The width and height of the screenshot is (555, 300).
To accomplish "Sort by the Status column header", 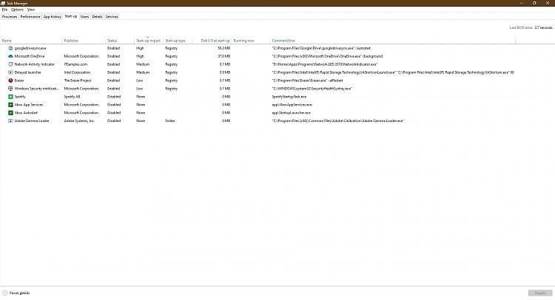I will (x=120, y=41).
